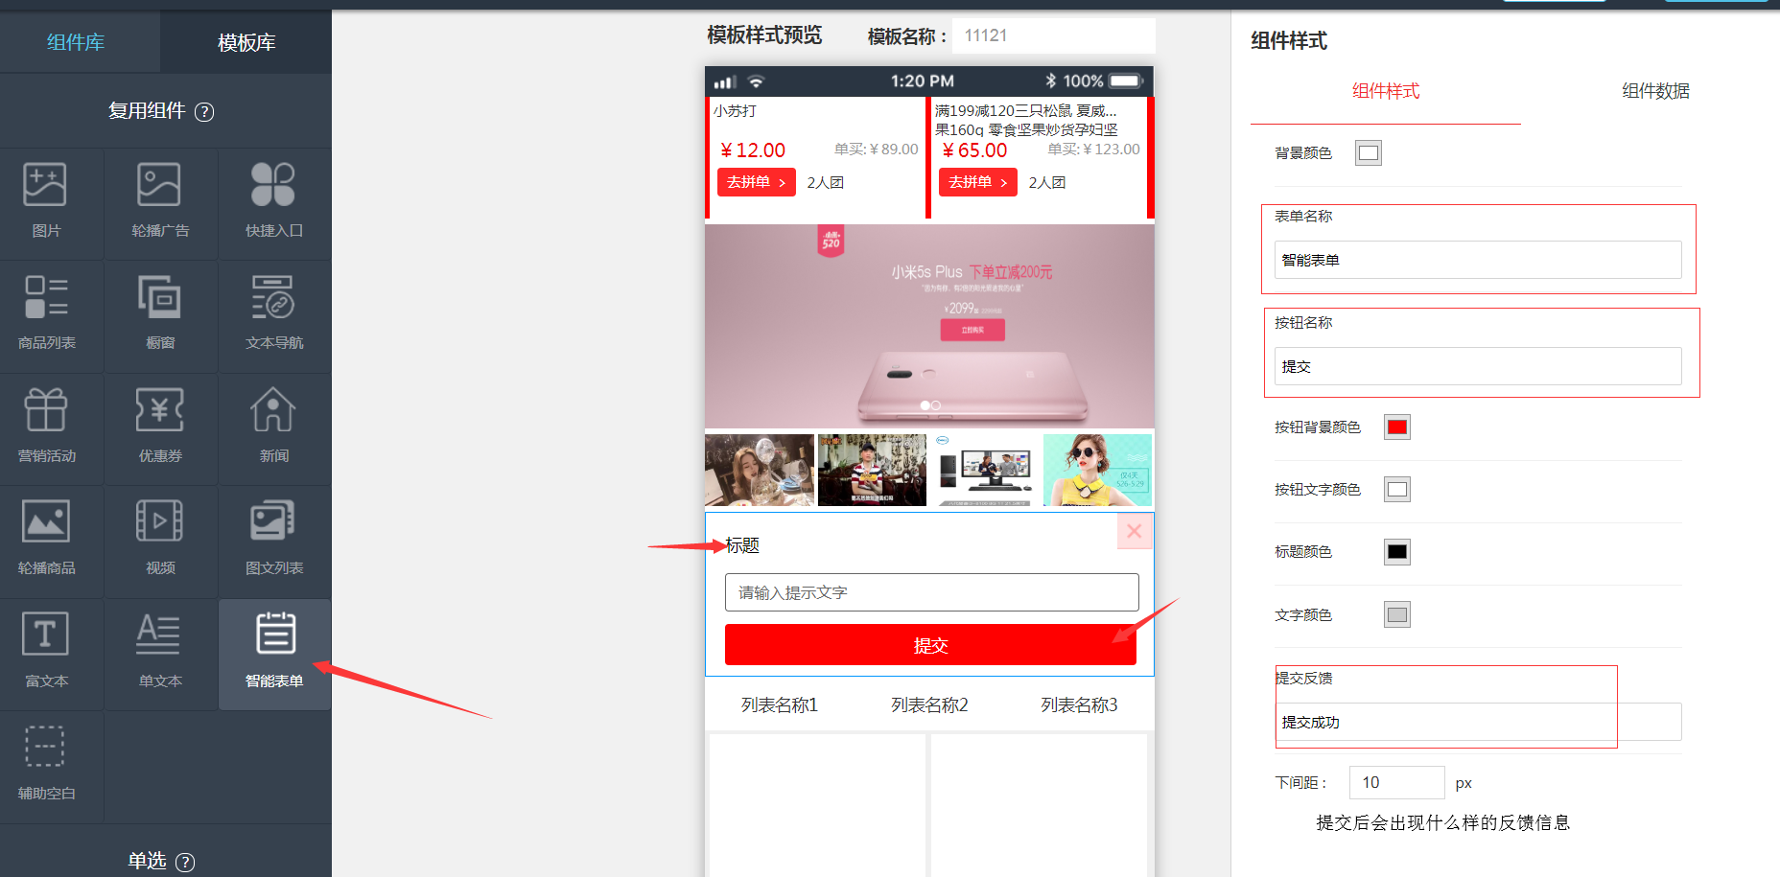1780x877 pixels.
Task: Open the 按钮背景颜色 red color swatch
Action: pyautogui.click(x=1396, y=427)
